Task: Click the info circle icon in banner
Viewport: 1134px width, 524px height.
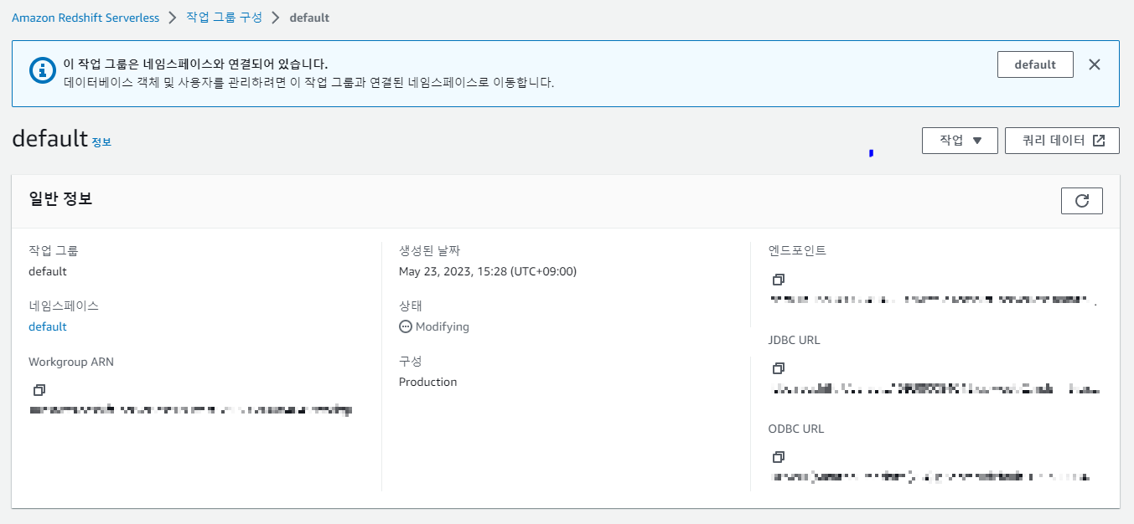Action: click(43, 69)
